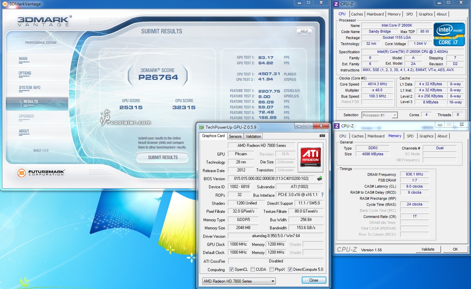Click the Multiplier x 48.0 value

click(x=378, y=90)
